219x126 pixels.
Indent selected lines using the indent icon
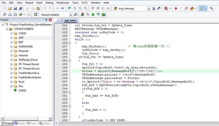(x=93, y=8)
